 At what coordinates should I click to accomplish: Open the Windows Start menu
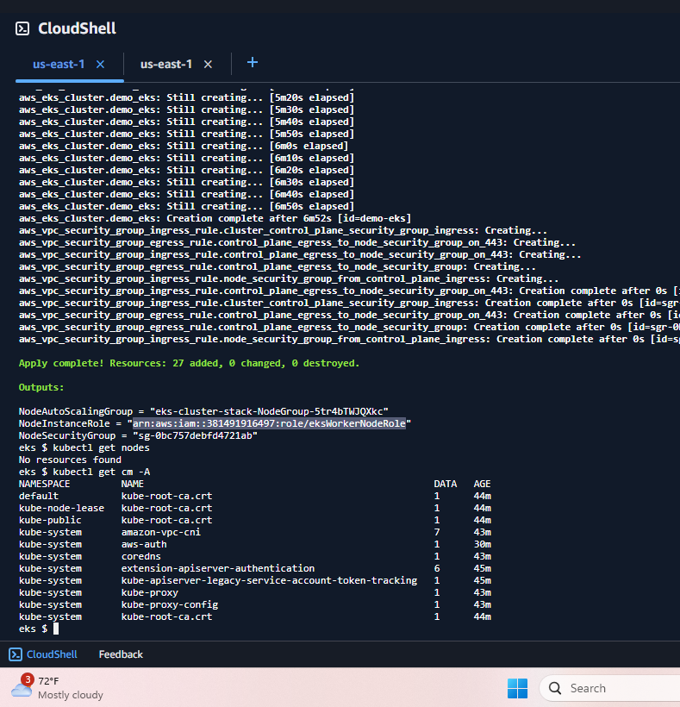pyautogui.click(x=517, y=688)
